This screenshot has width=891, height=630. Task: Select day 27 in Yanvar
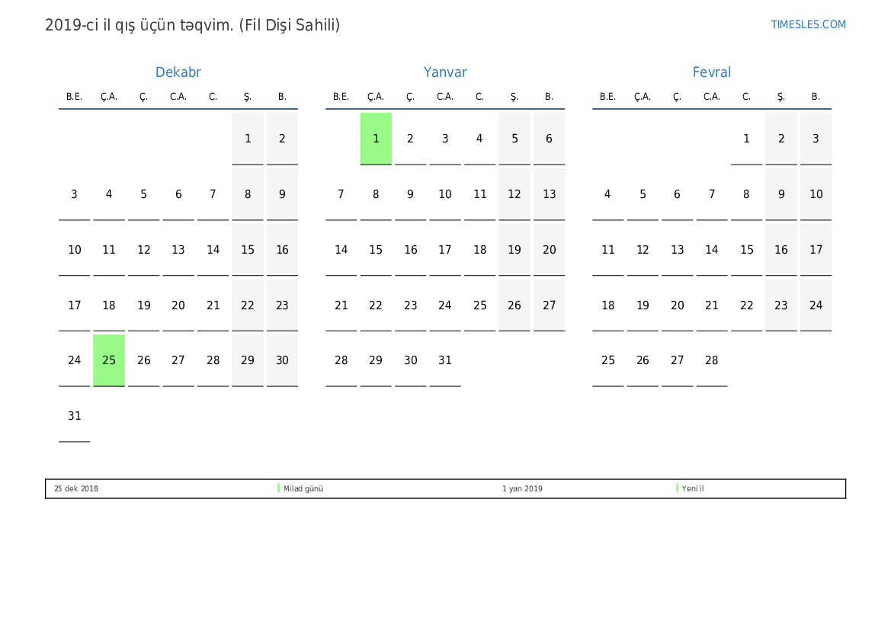549,305
